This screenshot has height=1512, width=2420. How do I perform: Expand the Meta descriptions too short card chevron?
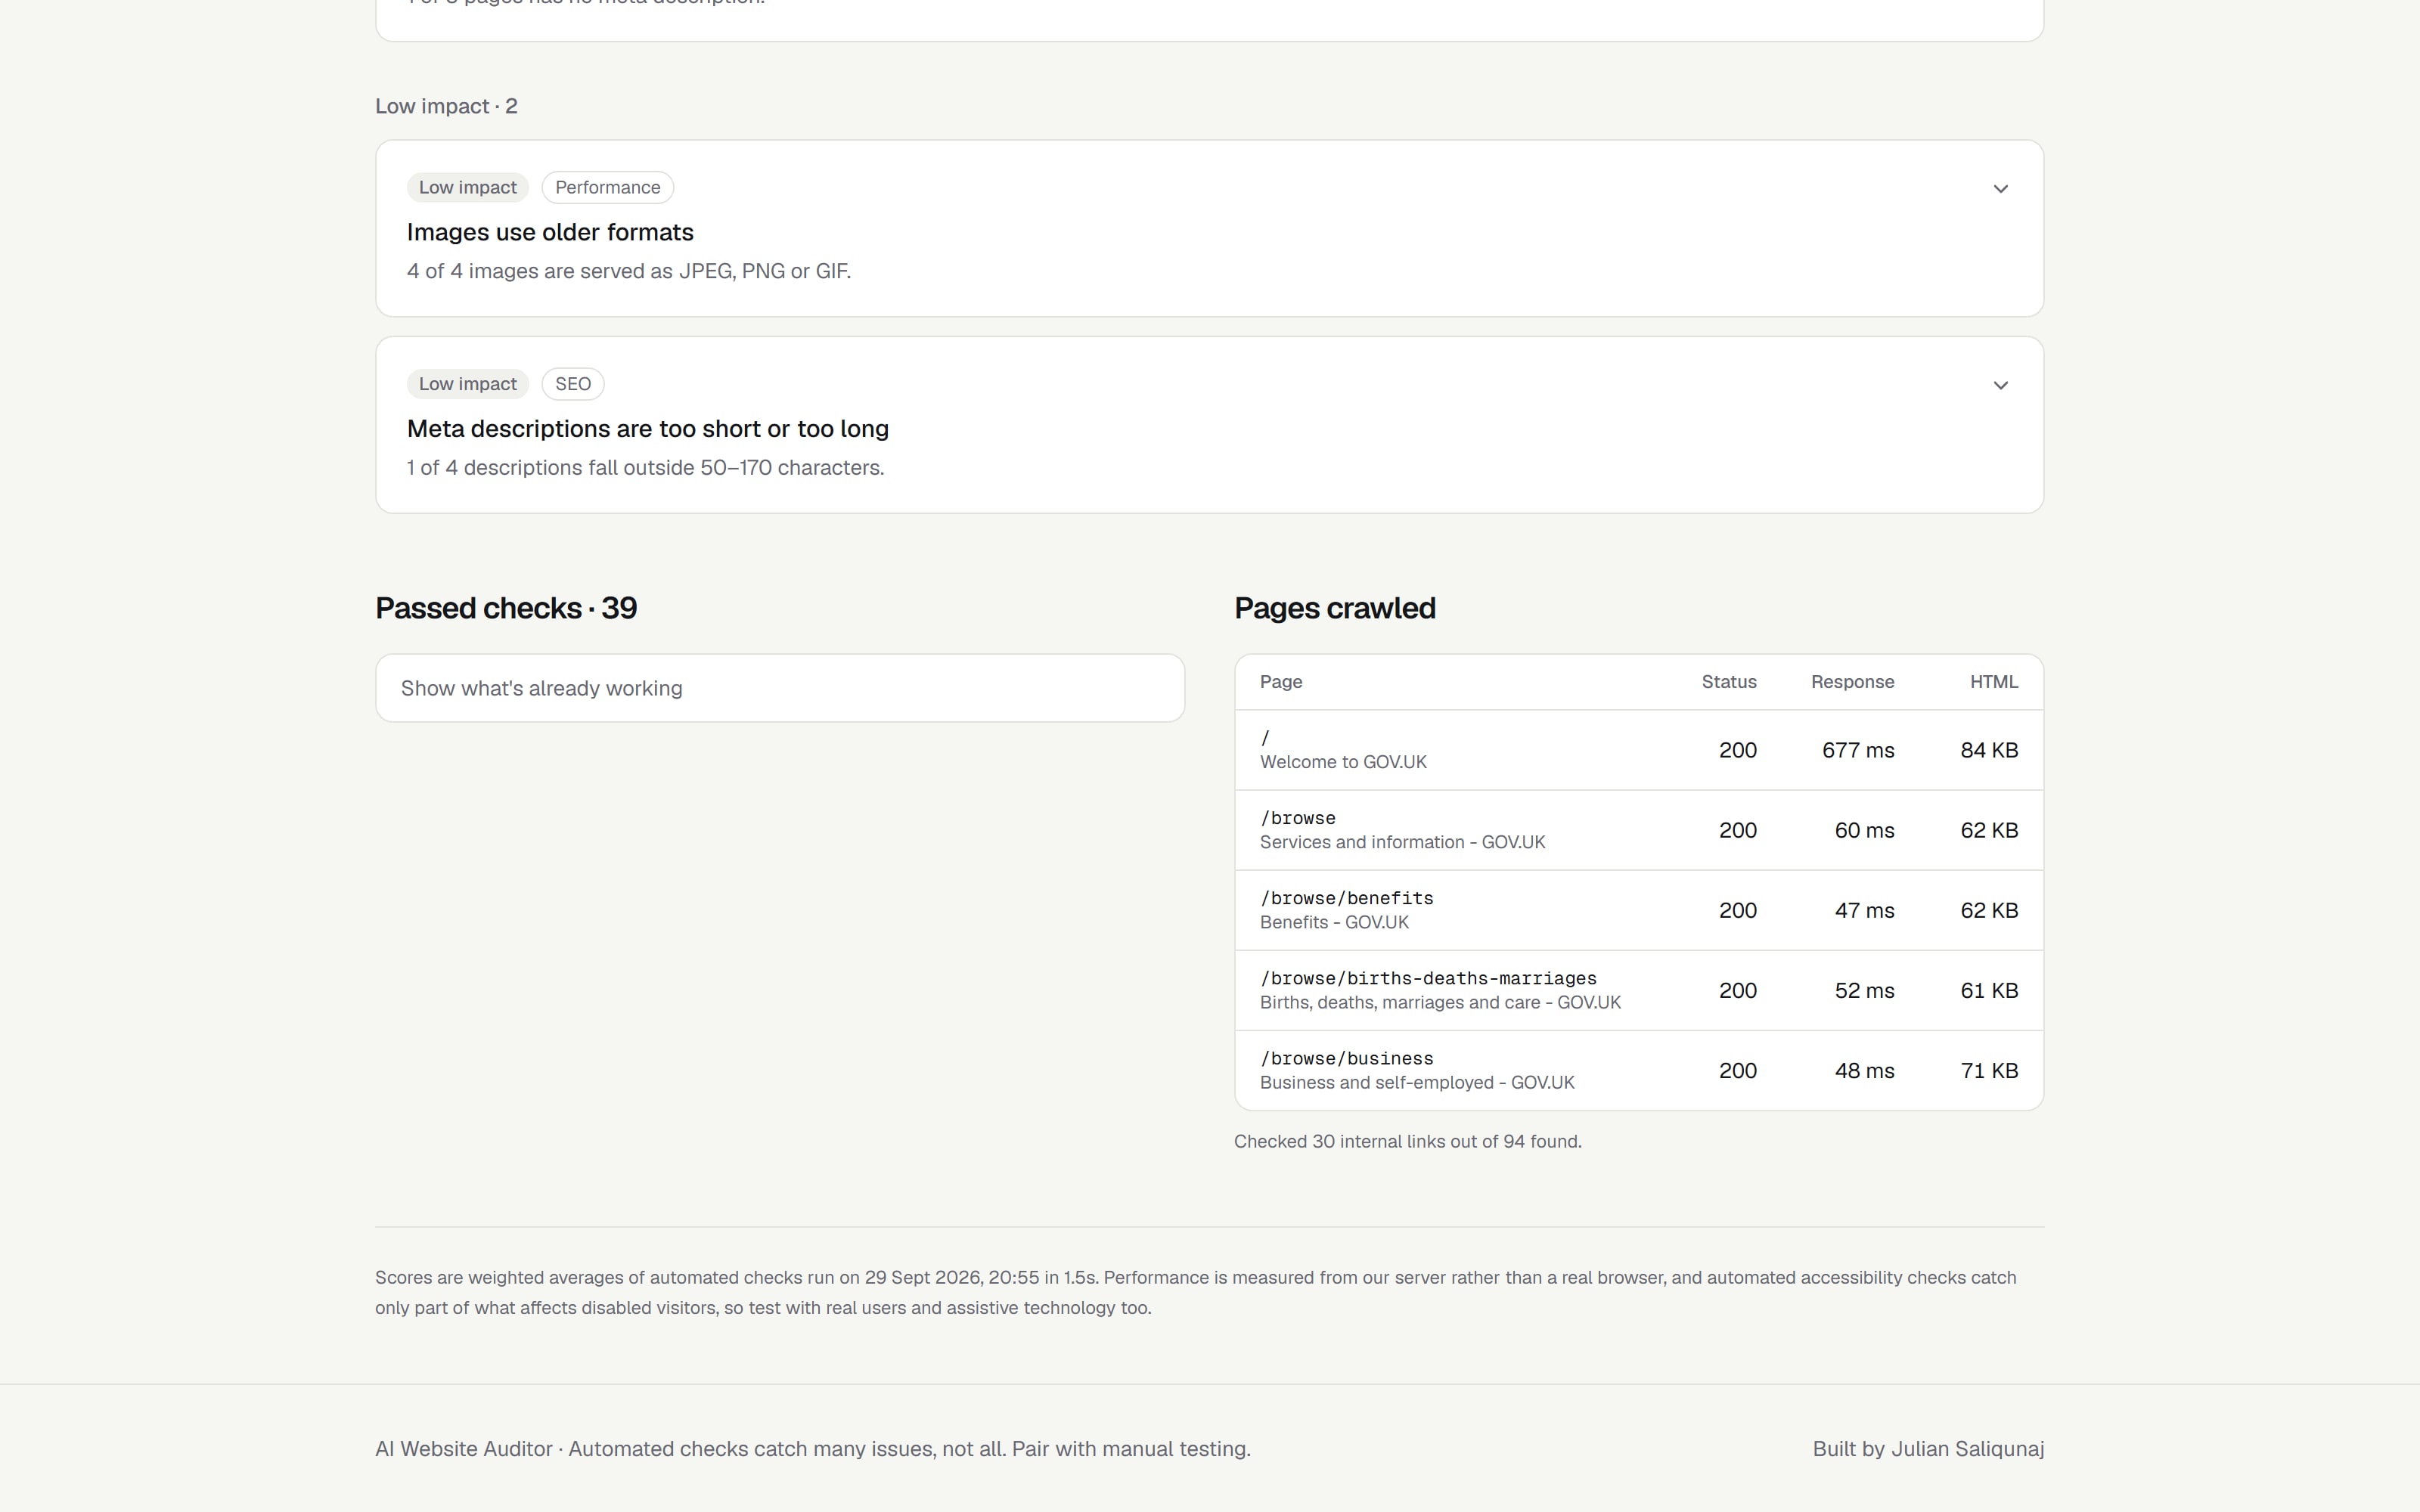[2000, 385]
